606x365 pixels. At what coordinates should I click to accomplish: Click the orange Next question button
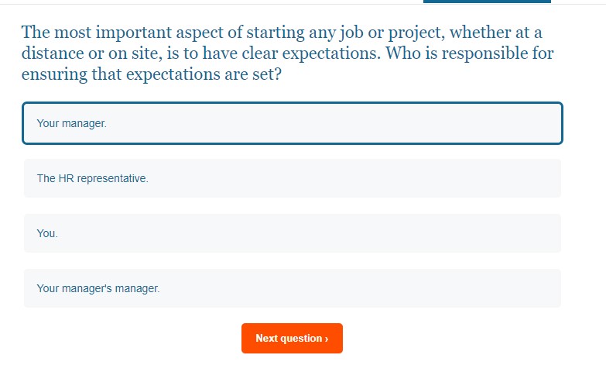pos(292,338)
